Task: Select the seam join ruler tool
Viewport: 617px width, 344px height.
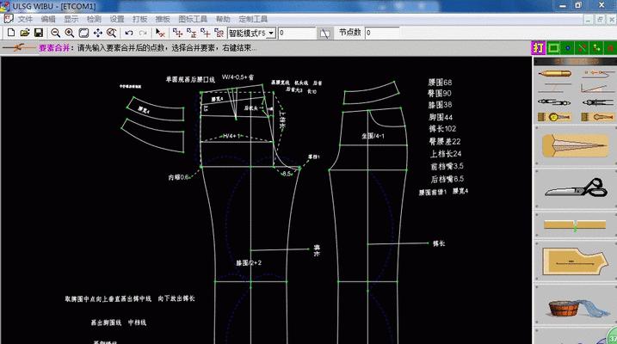Action: click(x=575, y=225)
